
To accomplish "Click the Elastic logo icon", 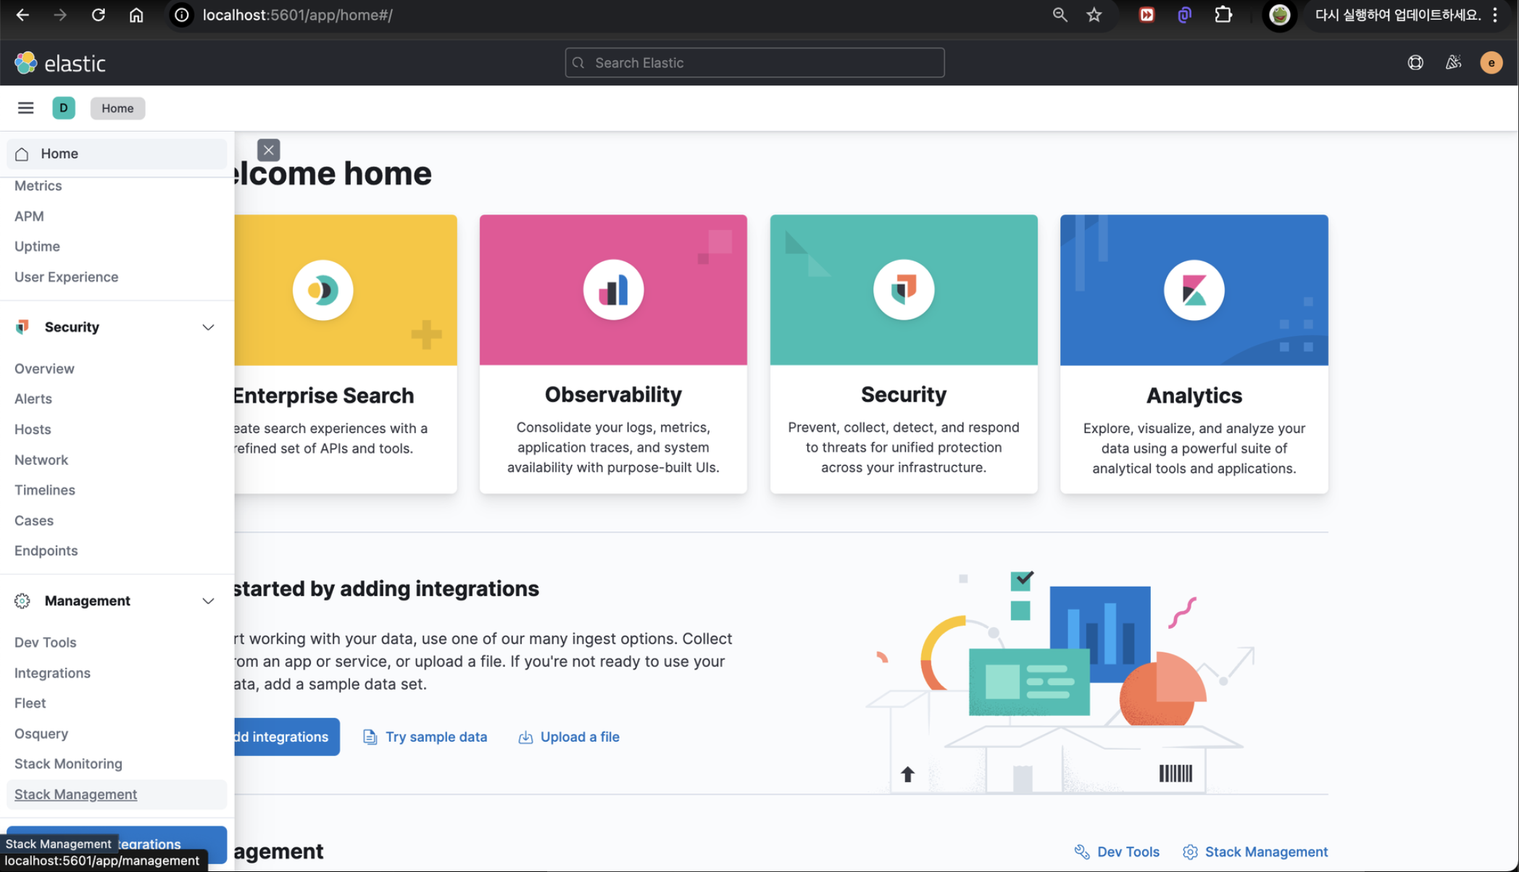I will [26, 63].
